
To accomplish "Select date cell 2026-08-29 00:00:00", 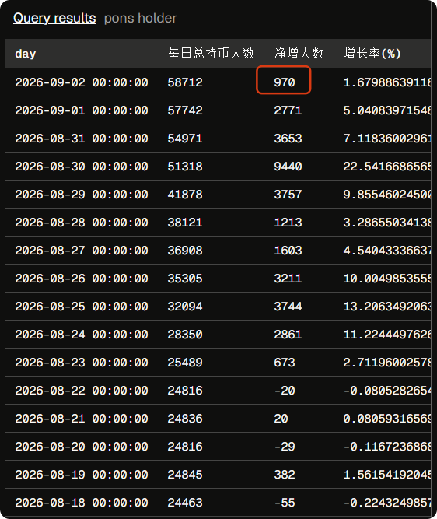I will [82, 195].
